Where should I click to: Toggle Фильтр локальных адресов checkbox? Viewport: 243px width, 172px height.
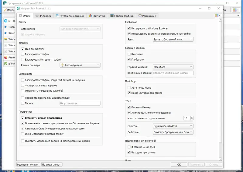click(22, 85)
